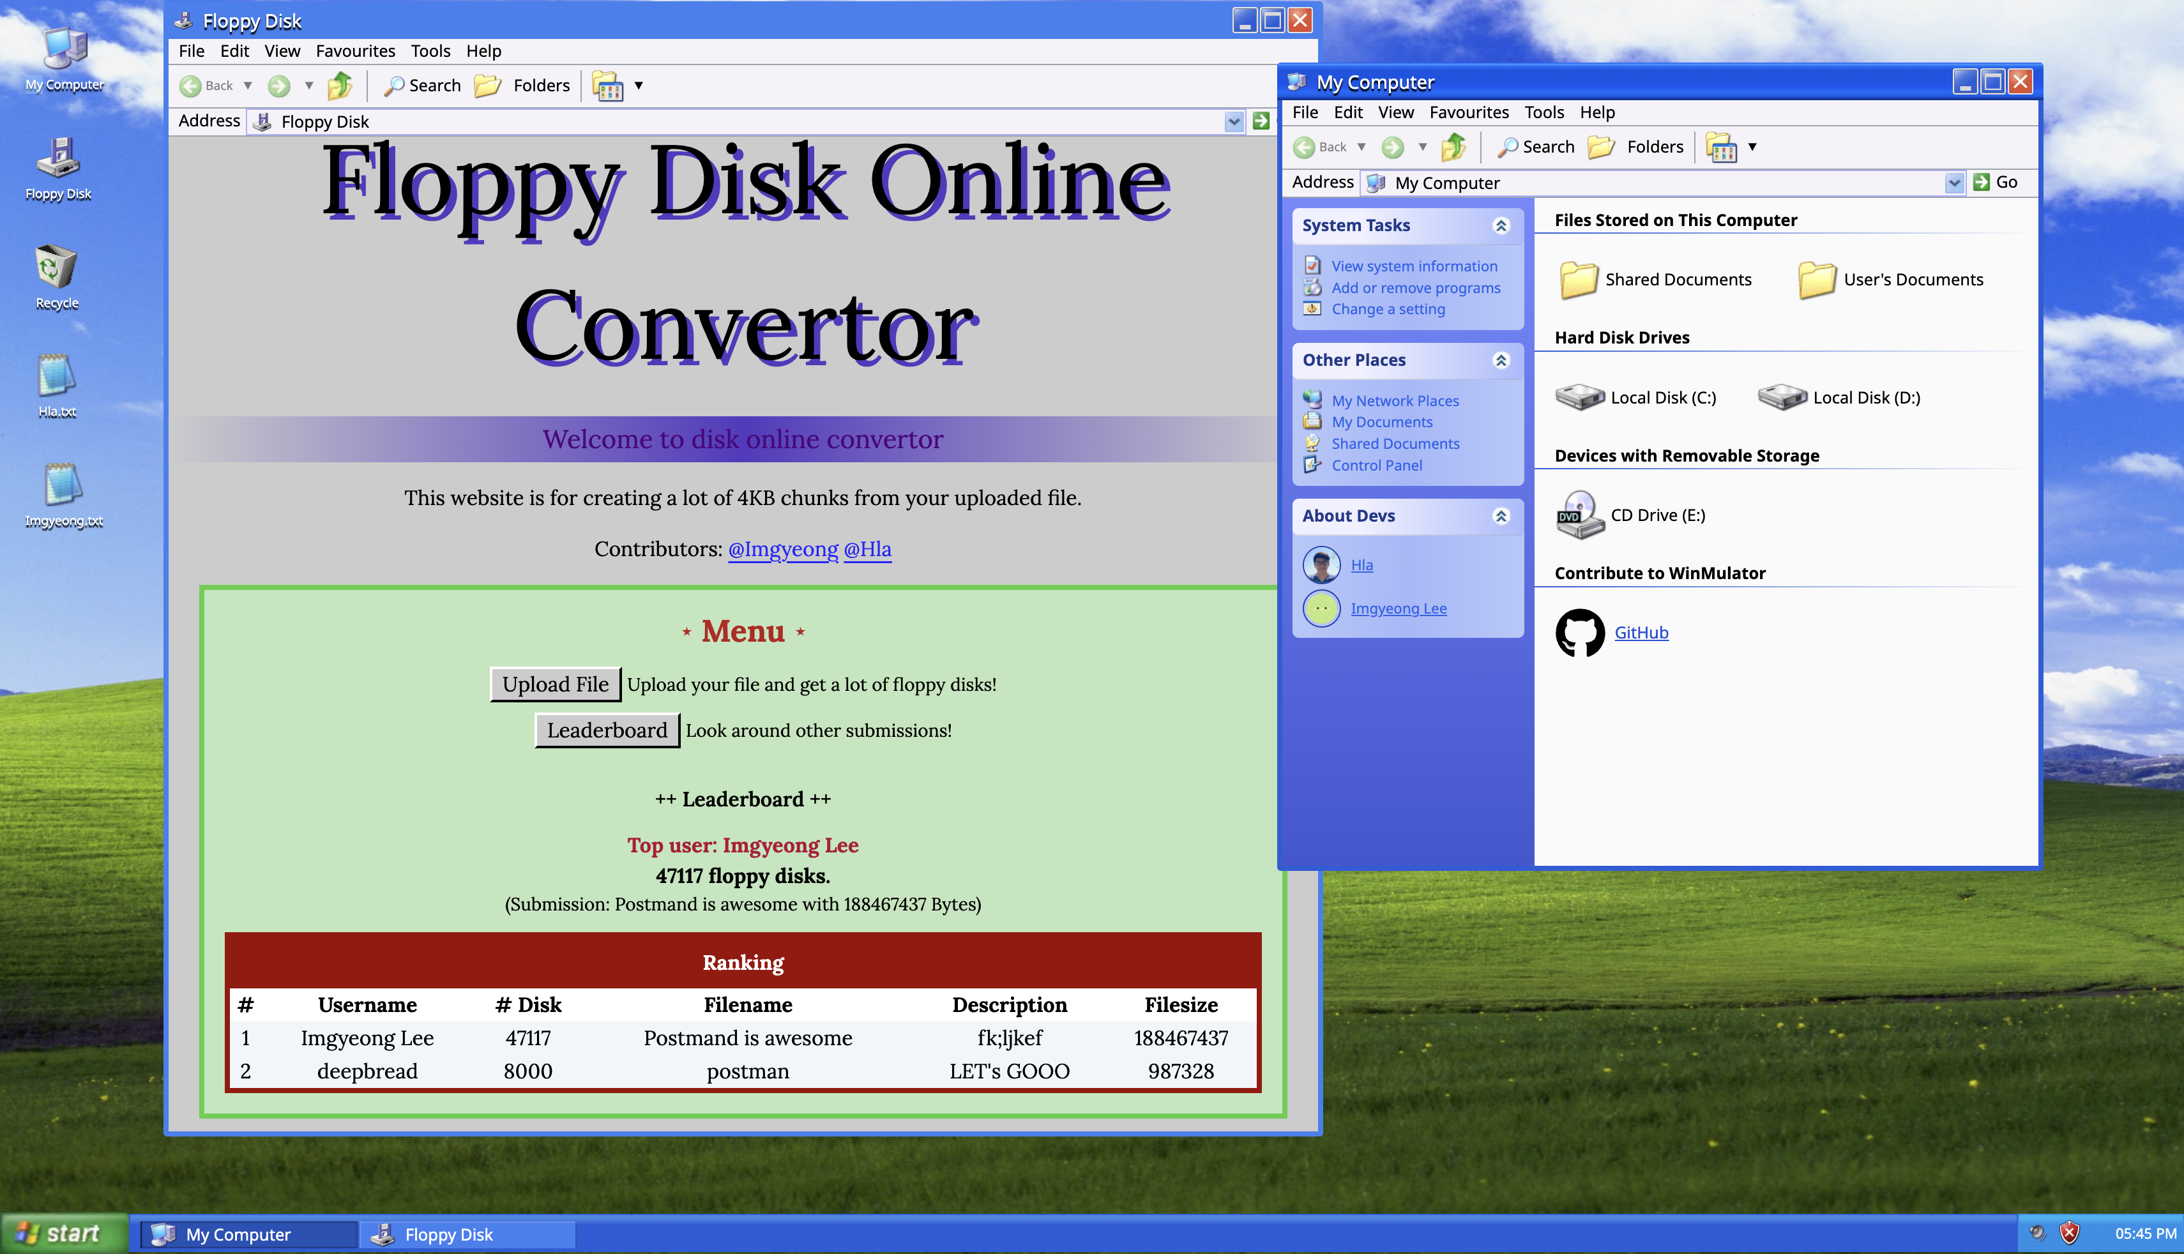
Task: Click the security shield tray icon
Action: click(x=2070, y=1232)
